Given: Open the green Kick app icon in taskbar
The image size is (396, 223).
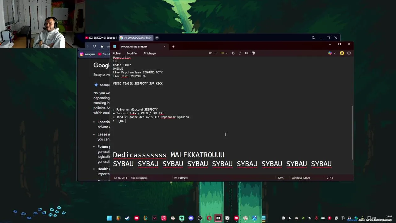Looking at the screenshot, I should [x=182, y=218].
